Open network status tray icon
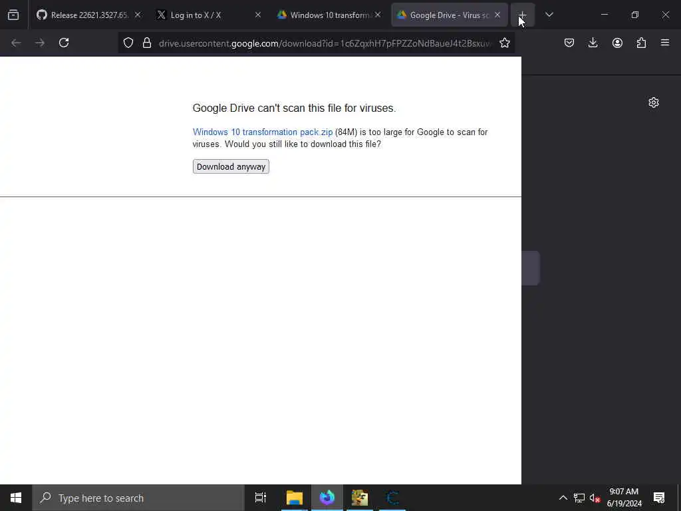The width and height of the screenshot is (681, 511). coord(579,498)
